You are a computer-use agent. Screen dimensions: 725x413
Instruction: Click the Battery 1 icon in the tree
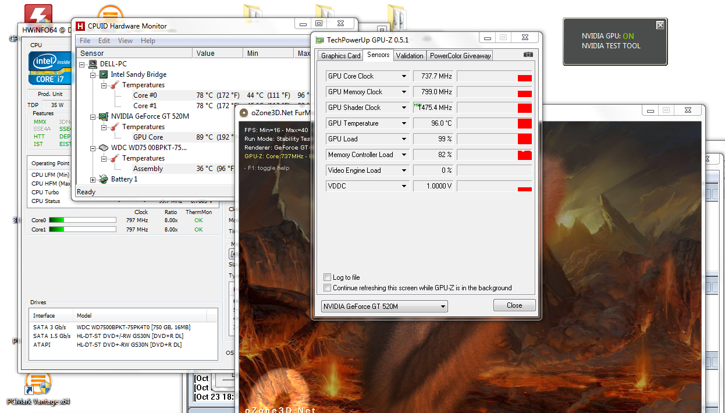[x=104, y=179]
